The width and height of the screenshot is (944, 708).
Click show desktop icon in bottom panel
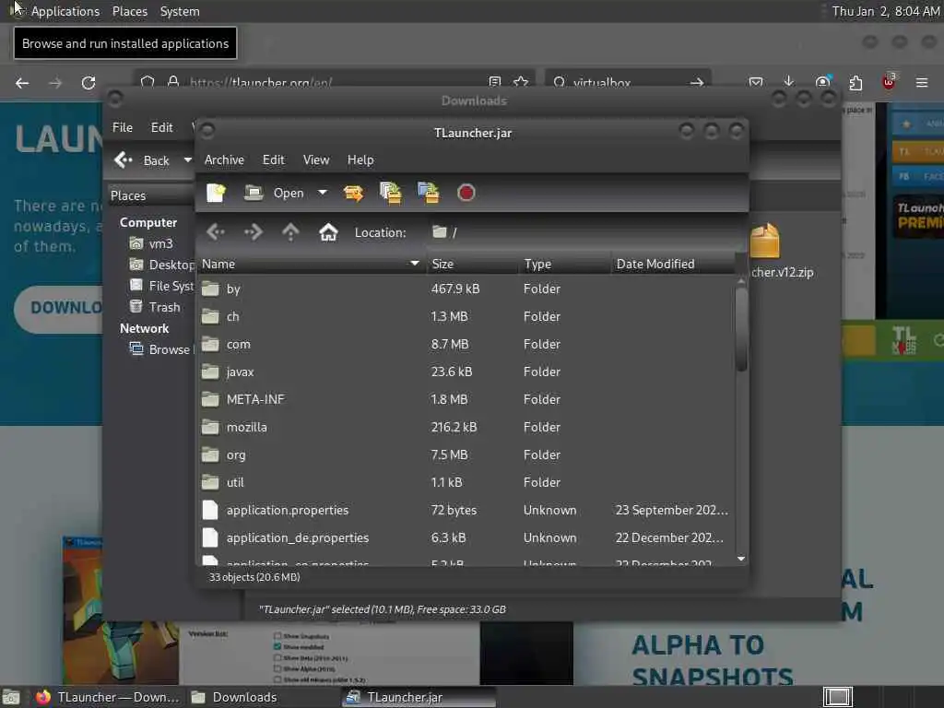click(11, 697)
